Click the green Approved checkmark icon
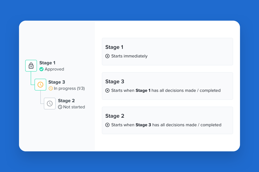The width and height of the screenshot is (259, 172). (42, 69)
